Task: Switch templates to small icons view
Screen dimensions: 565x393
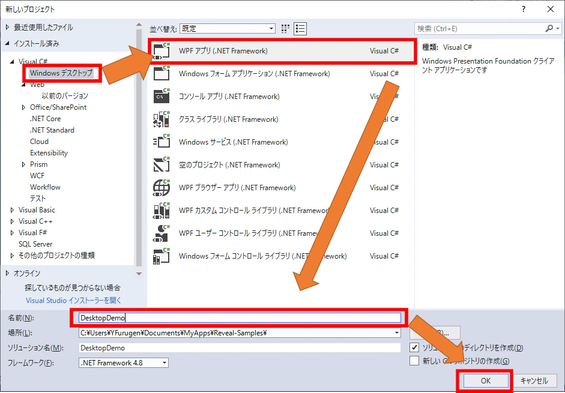Action: 285,28
